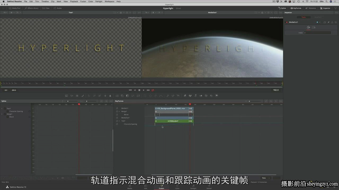Add a Paint node from toolbar
Viewport: 339px width, 190px height.
[82, 96]
